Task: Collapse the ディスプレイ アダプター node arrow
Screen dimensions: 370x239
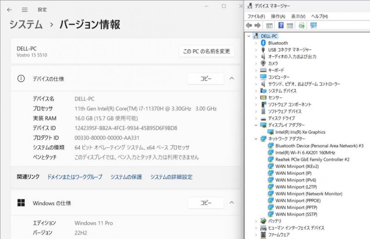Action: click(x=256, y=125)
